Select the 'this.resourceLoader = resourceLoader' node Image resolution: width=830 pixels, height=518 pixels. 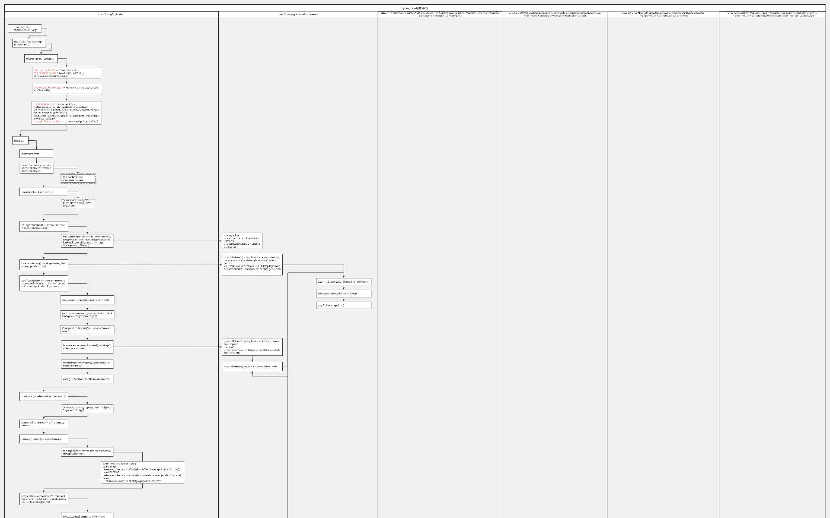point(67,73)
